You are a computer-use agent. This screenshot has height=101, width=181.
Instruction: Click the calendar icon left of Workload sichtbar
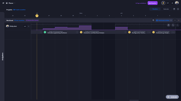click(x=153, y=20)
